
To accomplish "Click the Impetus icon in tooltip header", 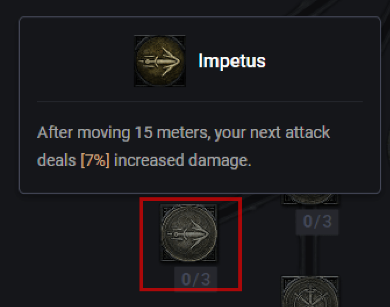I will point(160,61).
